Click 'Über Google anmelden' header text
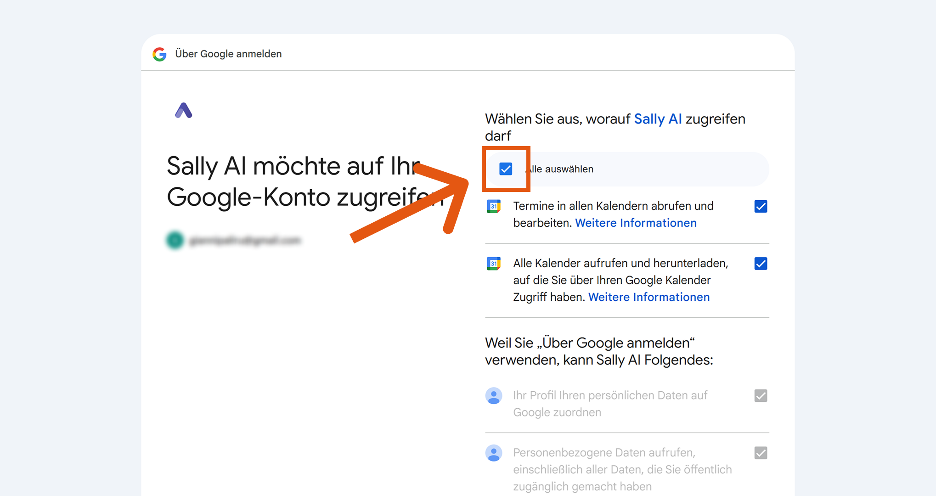Image resolution: width=936 pixels, height=496 pixels. pos(228,54)
